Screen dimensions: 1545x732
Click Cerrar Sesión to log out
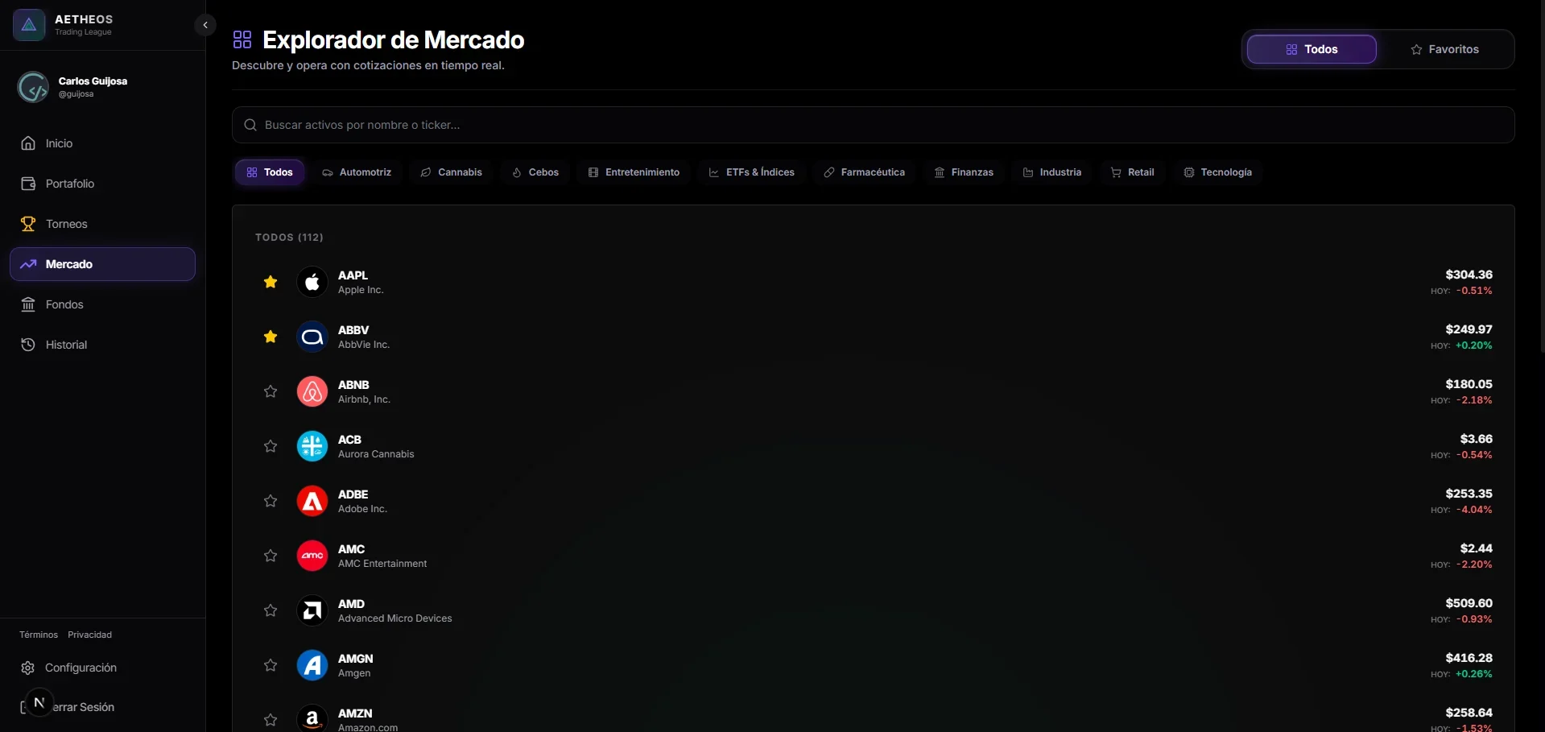click(x=102, y=707)
